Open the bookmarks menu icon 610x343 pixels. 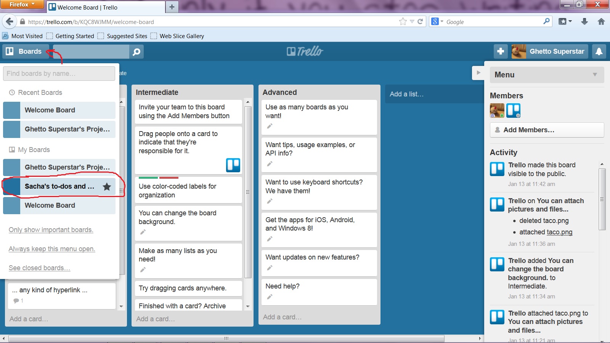click(x=565, y=22)
